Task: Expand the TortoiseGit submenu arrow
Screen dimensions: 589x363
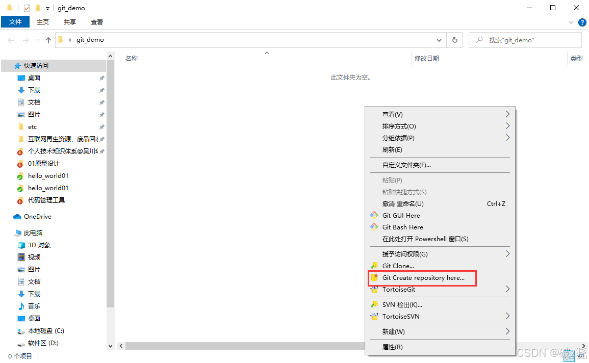Action: (507, 289)
